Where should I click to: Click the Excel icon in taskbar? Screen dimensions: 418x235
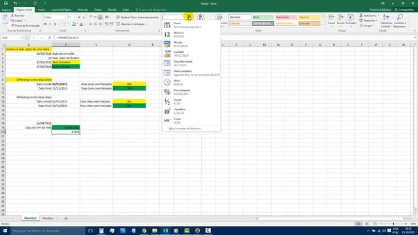click(x=165, y=230)
